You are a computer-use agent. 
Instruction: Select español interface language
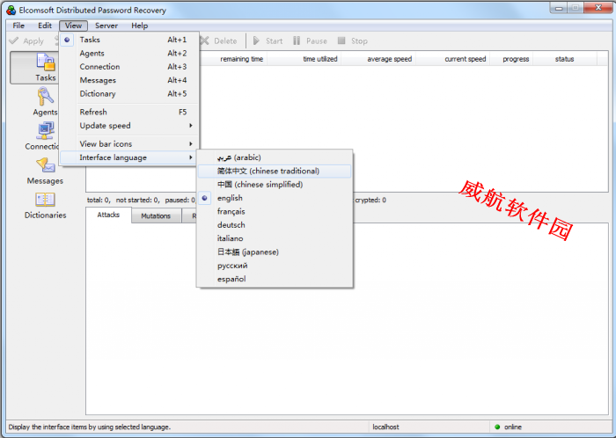(275, 279)
